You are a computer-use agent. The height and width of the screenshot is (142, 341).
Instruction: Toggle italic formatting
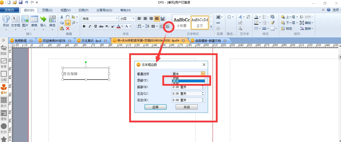click(x=90, y=26)
